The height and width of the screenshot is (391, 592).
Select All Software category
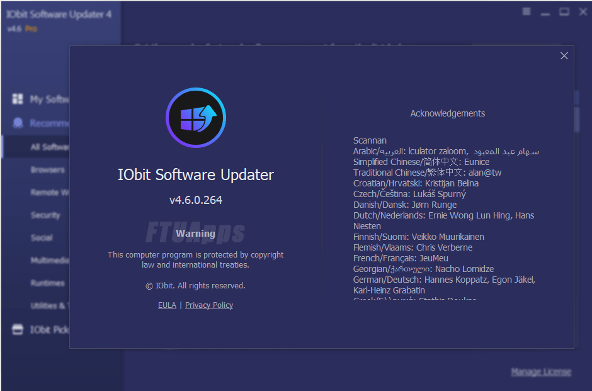click(x=50, y=147)
